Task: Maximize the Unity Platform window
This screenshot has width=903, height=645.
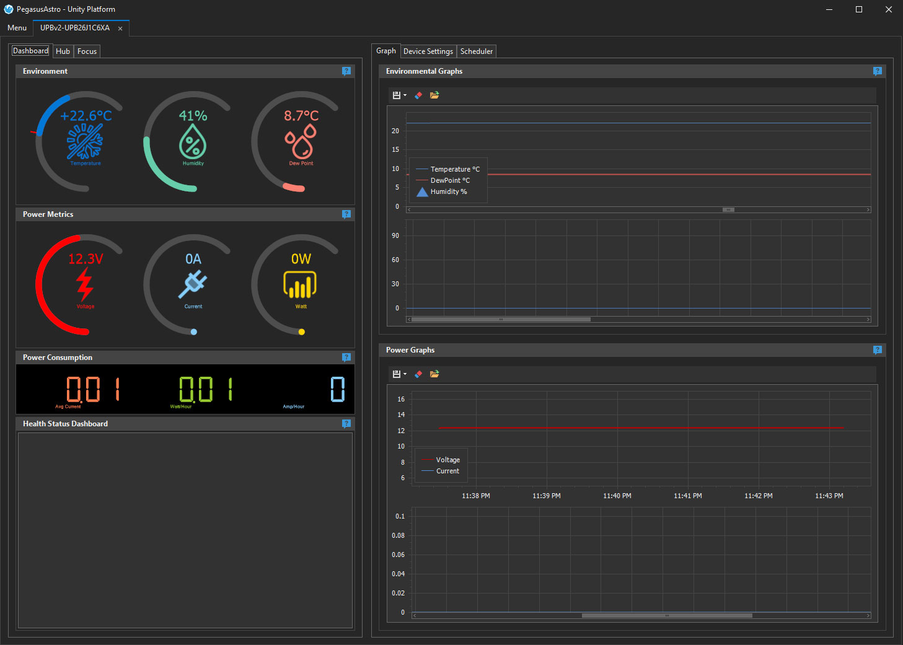Action: [859, 9]
